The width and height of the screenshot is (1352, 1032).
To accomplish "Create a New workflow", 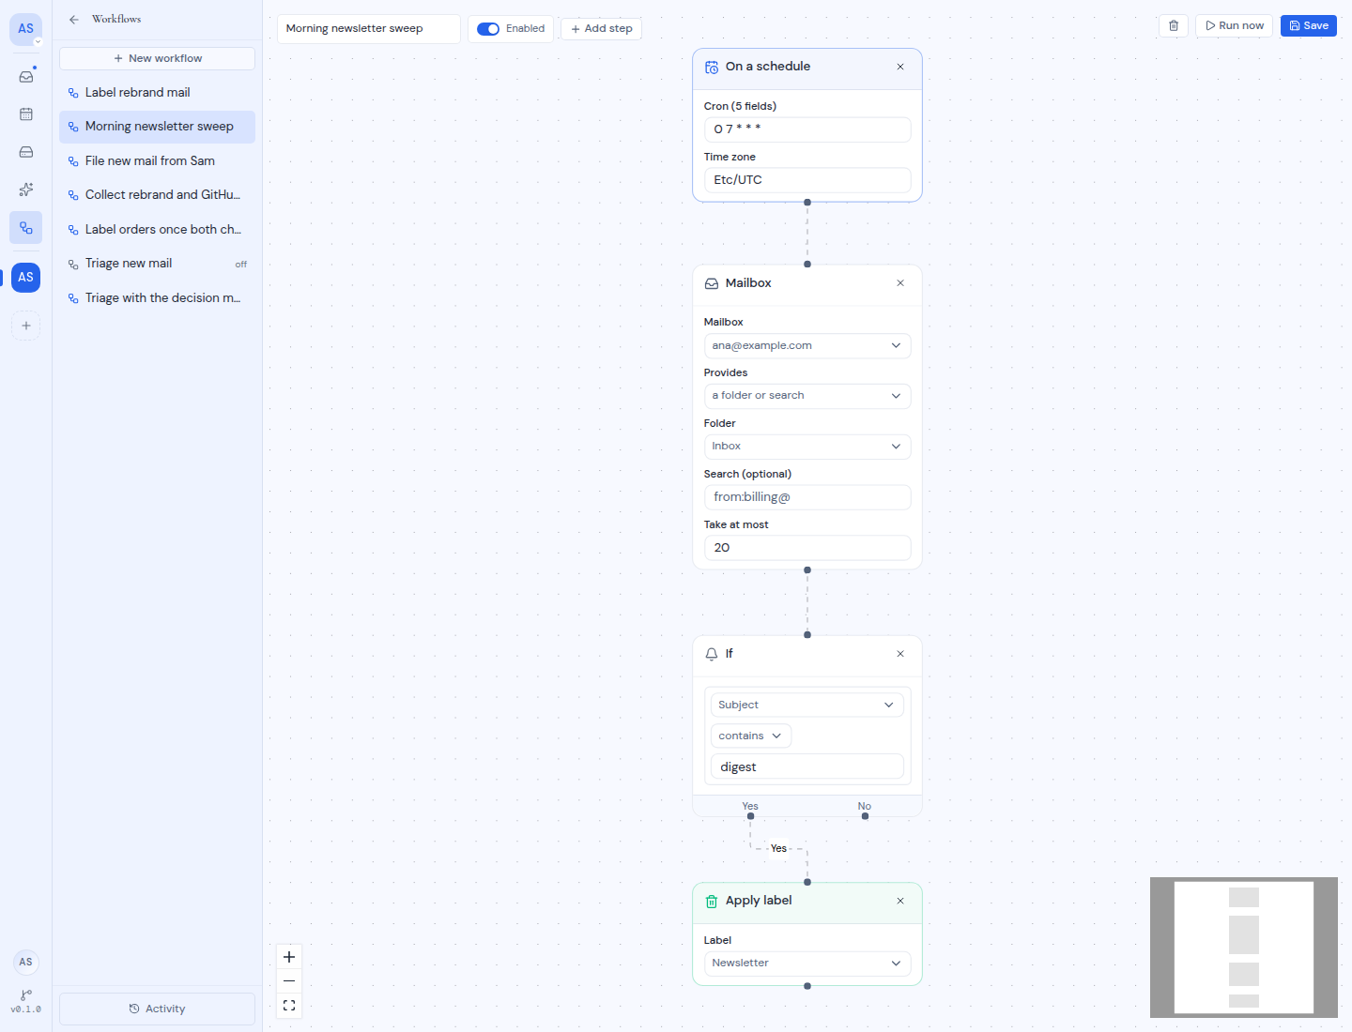I will pyautogui.click(x=157, y=58).
